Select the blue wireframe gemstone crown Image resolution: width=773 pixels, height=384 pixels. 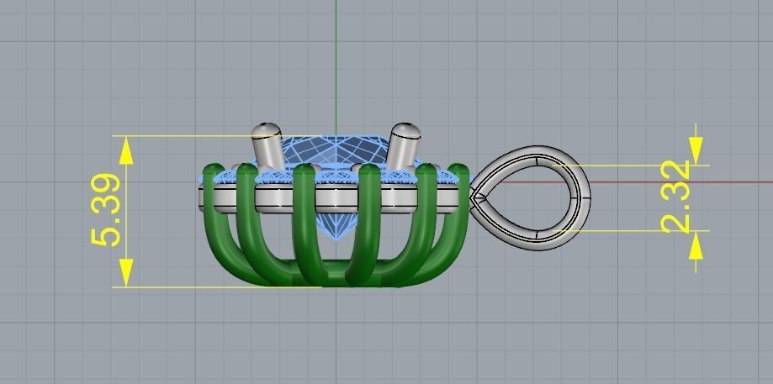pos(336,151)
